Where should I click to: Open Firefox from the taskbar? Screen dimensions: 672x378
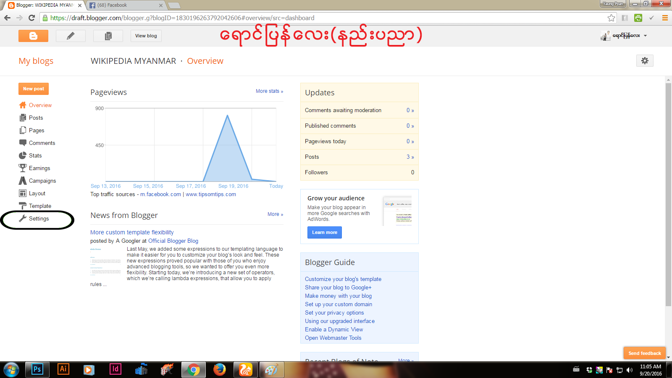tap(219, 370)
